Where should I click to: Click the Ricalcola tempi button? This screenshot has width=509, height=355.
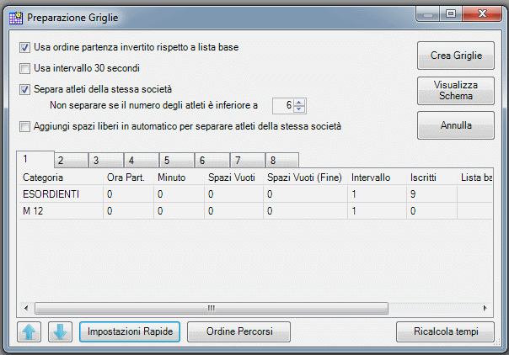coord(445,331)
